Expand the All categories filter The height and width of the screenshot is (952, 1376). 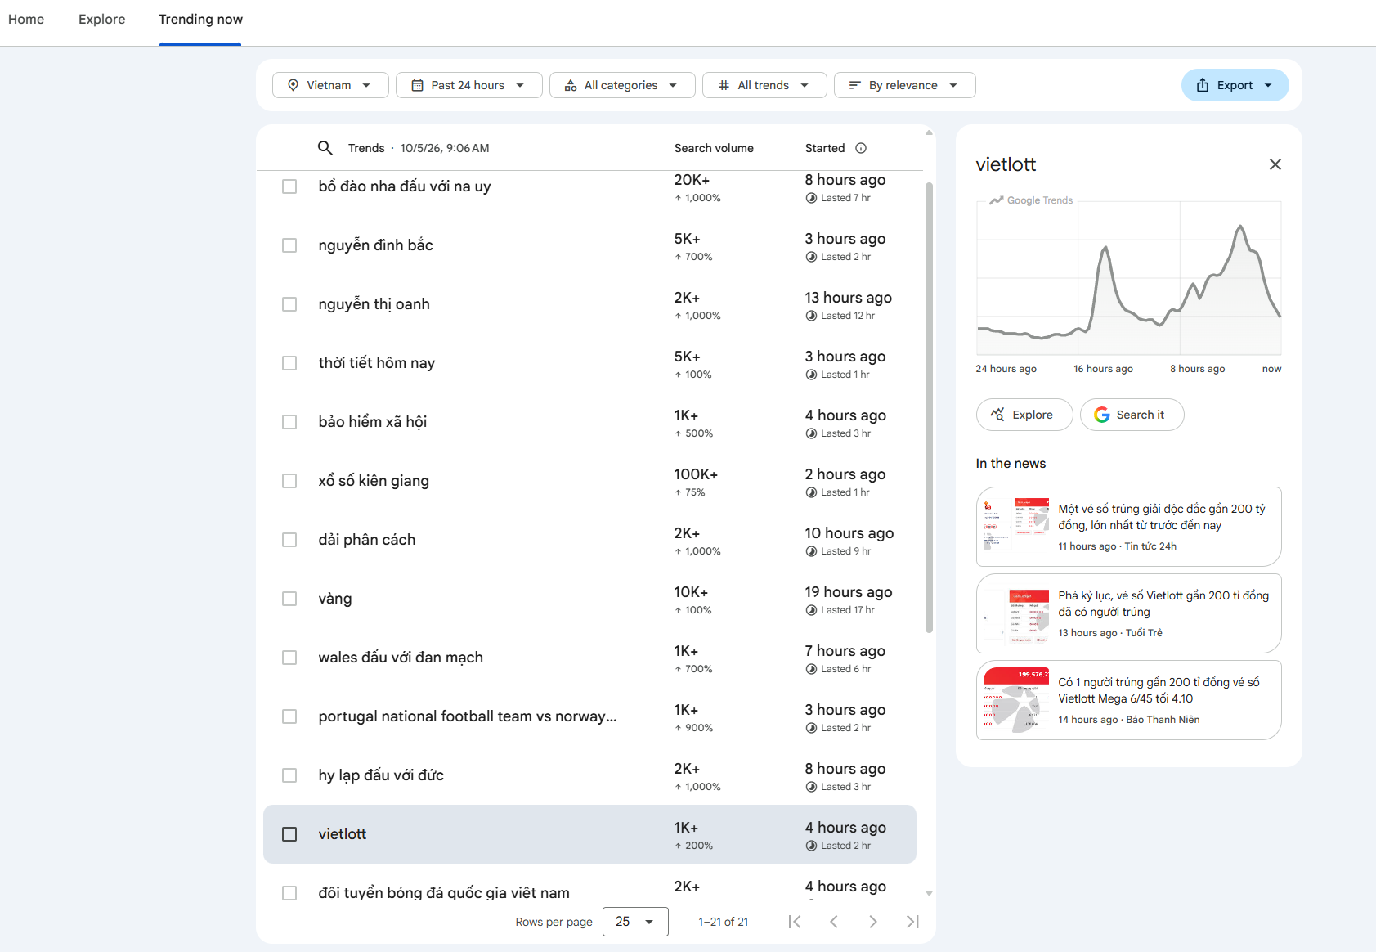tap(622, 85)
